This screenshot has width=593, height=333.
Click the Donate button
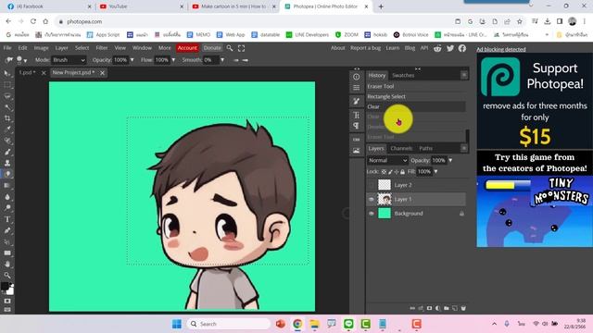click(x=212, y=48)
